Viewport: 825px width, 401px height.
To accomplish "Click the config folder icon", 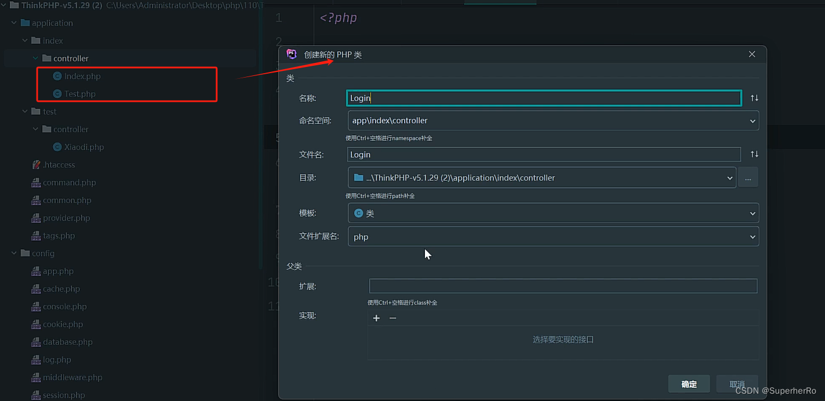I will 25,254.
